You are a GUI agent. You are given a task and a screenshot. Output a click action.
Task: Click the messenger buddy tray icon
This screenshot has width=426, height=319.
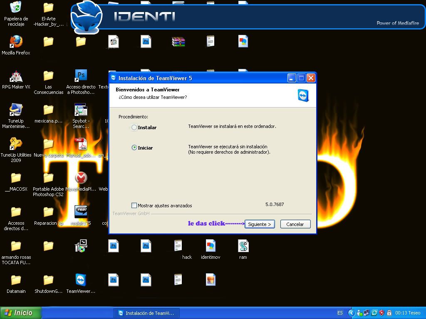point(359,313)
